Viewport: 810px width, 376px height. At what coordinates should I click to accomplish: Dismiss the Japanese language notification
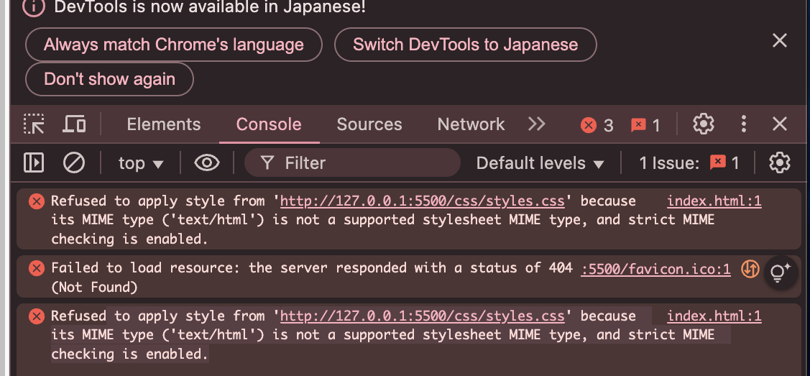click(x=780, y=40)
